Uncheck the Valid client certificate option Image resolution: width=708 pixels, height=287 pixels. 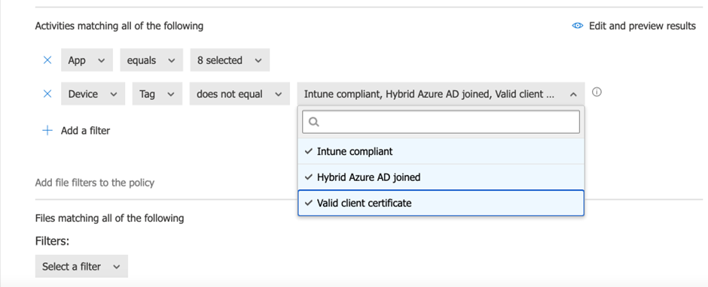pos(441,203)
